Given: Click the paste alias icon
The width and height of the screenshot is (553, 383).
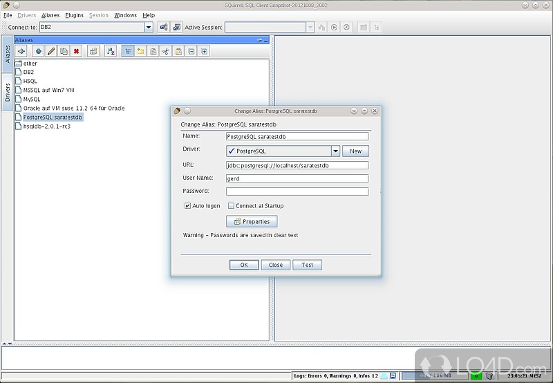Looking at the screenshot, I should (x=178, y=51).
